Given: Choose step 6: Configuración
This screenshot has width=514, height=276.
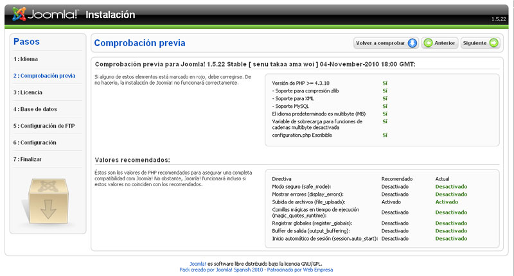Looking at the screenshot, I should (x=35, y=142).
